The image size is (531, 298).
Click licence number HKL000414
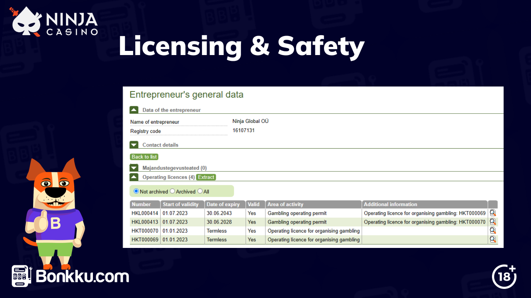(x=145, y=213)
